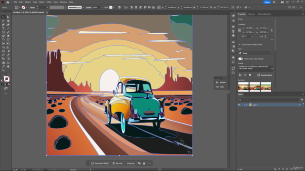
Task: Click the style picker icon beside lightbulb
Action: tap(240, 75)
